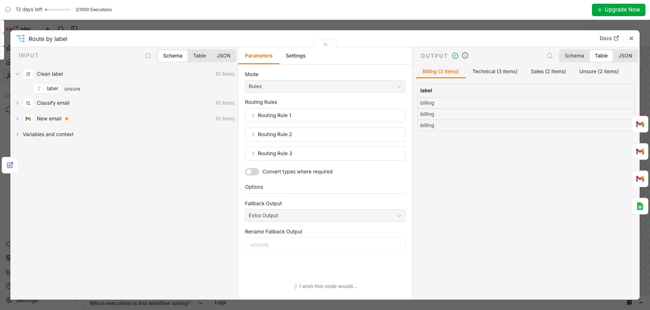The width and height of the screenshot is (650, 310).
Task: Click the second billing table cell
Action: pos(526,114)
